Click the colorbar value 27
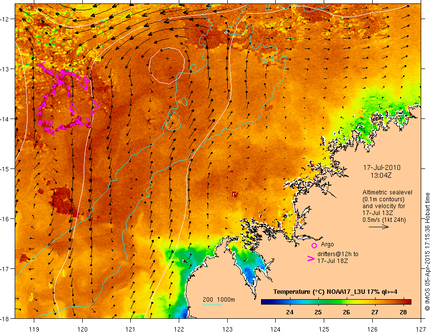This screenshot has height=333, width=431. 375,312
